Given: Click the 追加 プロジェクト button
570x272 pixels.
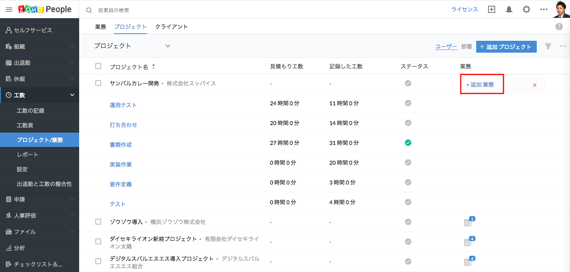Looking at the screenshot, I should tap(506, 47).
